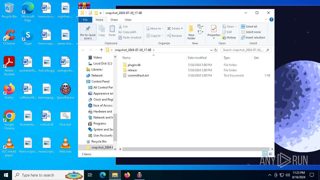Switch to the Share ribbon tab
The height and width of the screenshot is (180, 320).
point(114,20)
